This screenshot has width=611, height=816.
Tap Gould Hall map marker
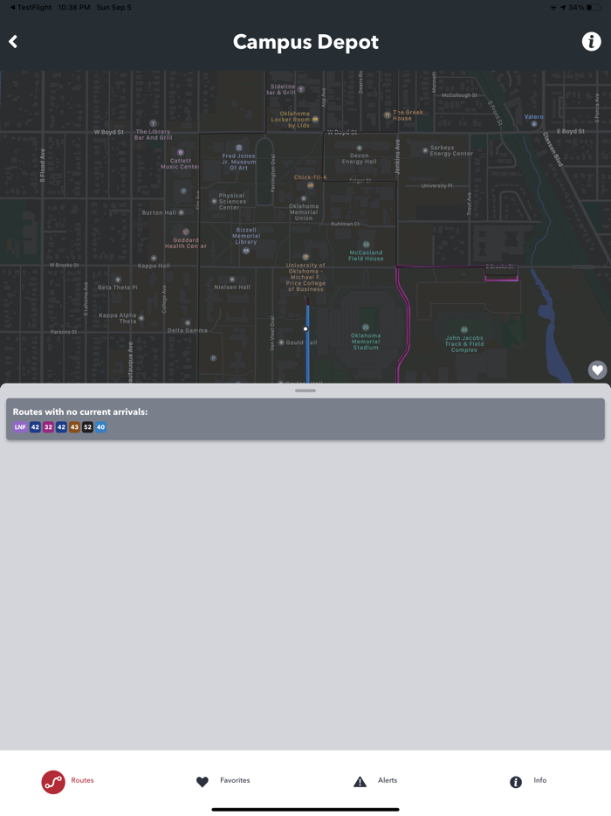pyautogui.click(x=281, y=342)
